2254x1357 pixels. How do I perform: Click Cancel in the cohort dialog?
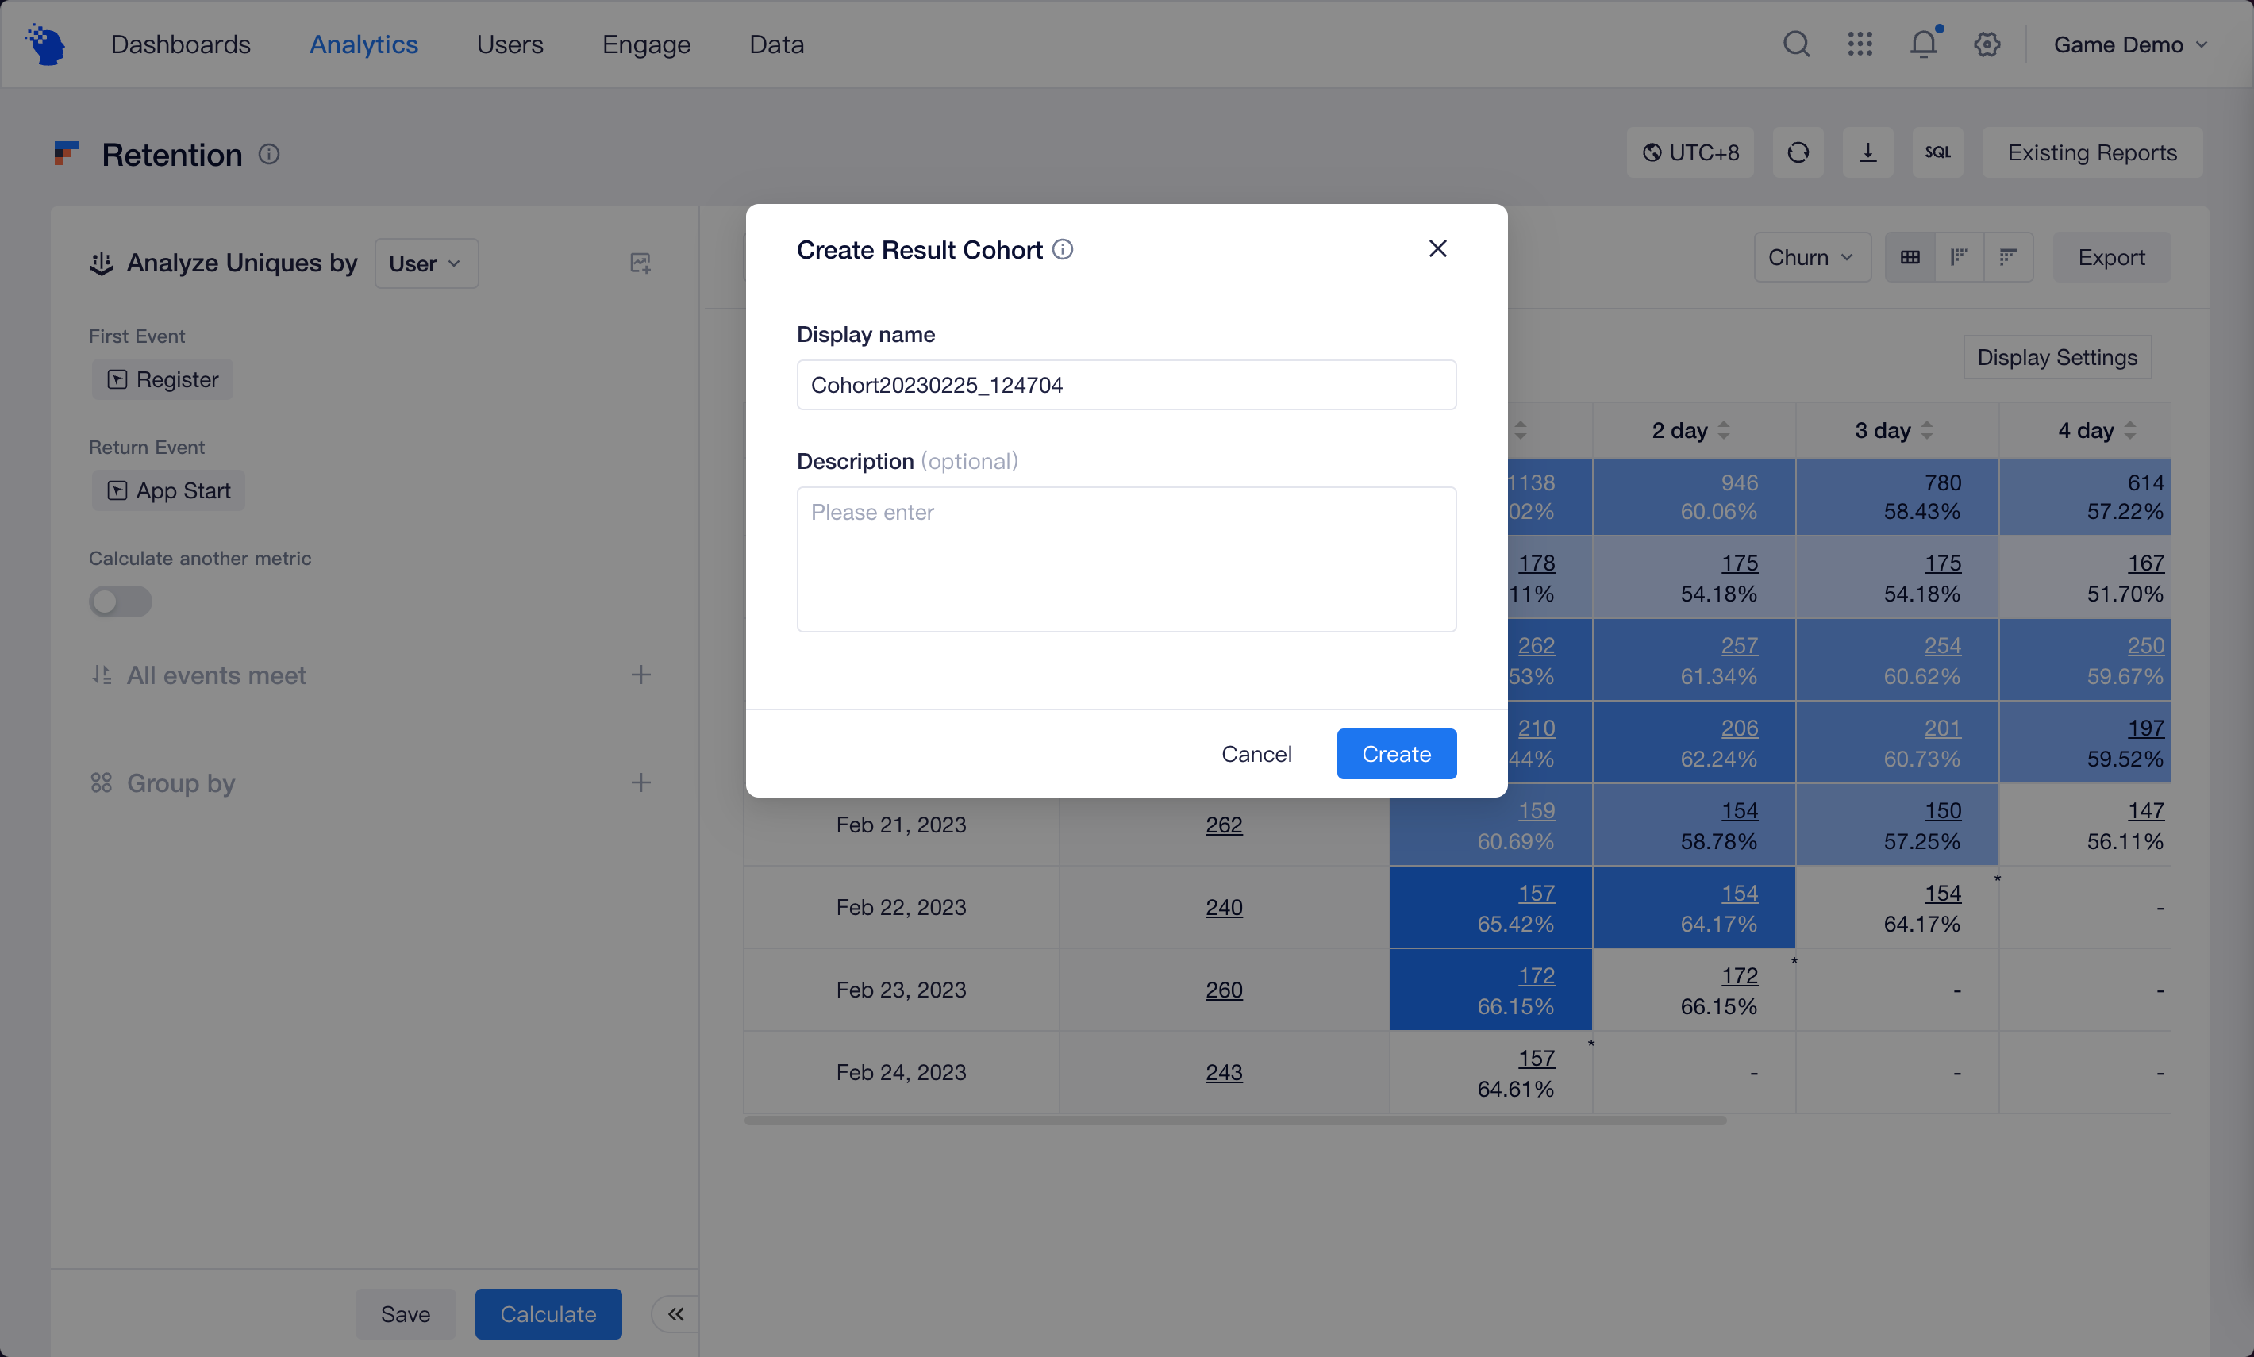(1256, 753)
